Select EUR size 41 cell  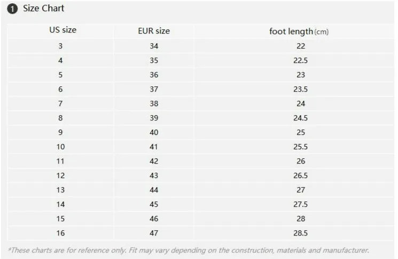(x=154, y=147)
